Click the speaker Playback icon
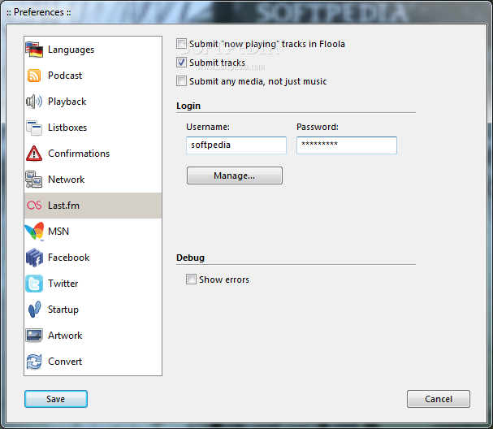The image size is (493, 429). point(34,102)
